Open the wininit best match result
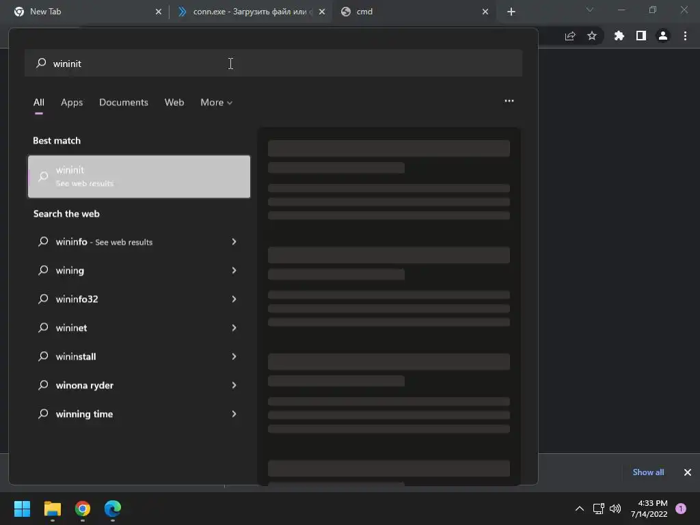The height and width of the screenshot is (525, 700). pyautogui.click(x=139, y=176)
